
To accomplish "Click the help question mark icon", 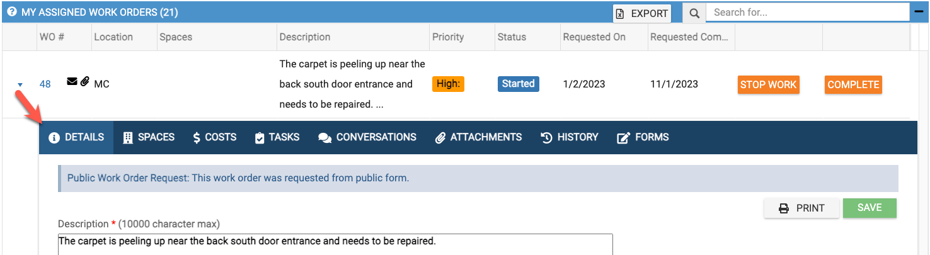I will click(x=11, y=13).
